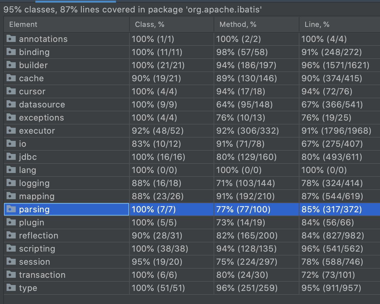Sort by the Class, % column header
This screenshot has width=380, height=304.
pos(149,25)
